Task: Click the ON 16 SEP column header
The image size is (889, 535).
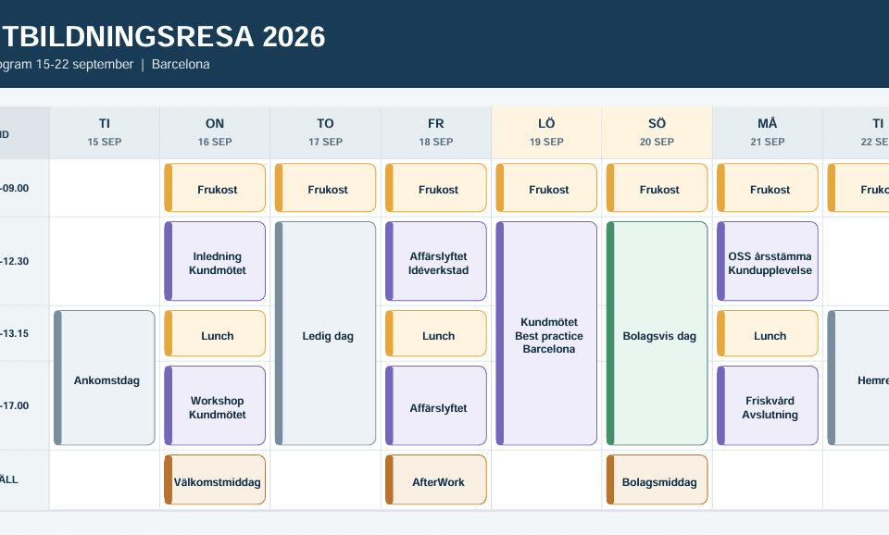Action: tap(215, 132)
